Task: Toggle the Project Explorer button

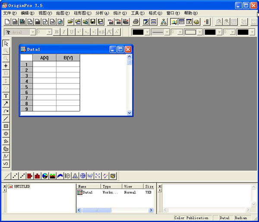Action: tap(174, 22)
